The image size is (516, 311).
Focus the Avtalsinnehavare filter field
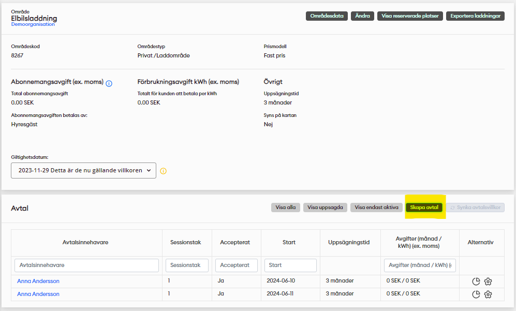(86, 265)
